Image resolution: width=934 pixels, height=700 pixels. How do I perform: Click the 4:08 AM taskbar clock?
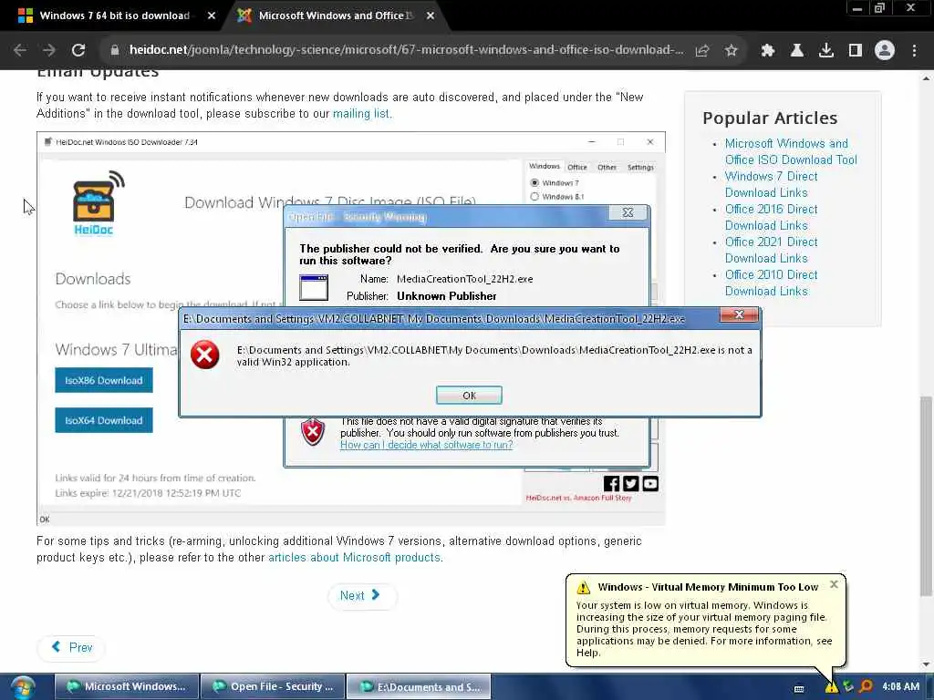(900, 687)
